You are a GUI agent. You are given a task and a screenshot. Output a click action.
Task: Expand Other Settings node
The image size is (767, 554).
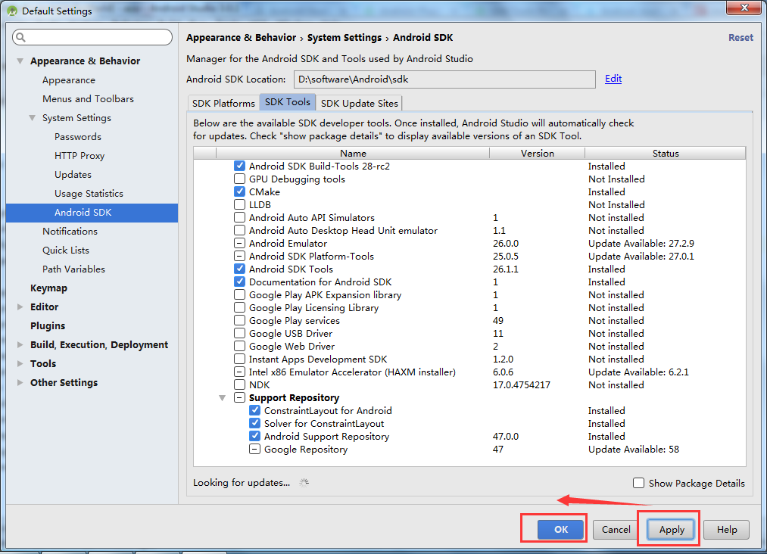[20, 382]
